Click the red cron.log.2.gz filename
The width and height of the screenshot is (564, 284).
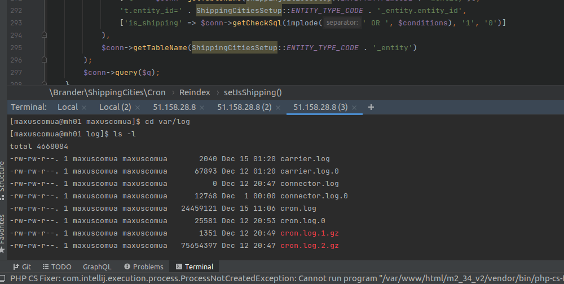pyautogui.click(x=309, y=246)
